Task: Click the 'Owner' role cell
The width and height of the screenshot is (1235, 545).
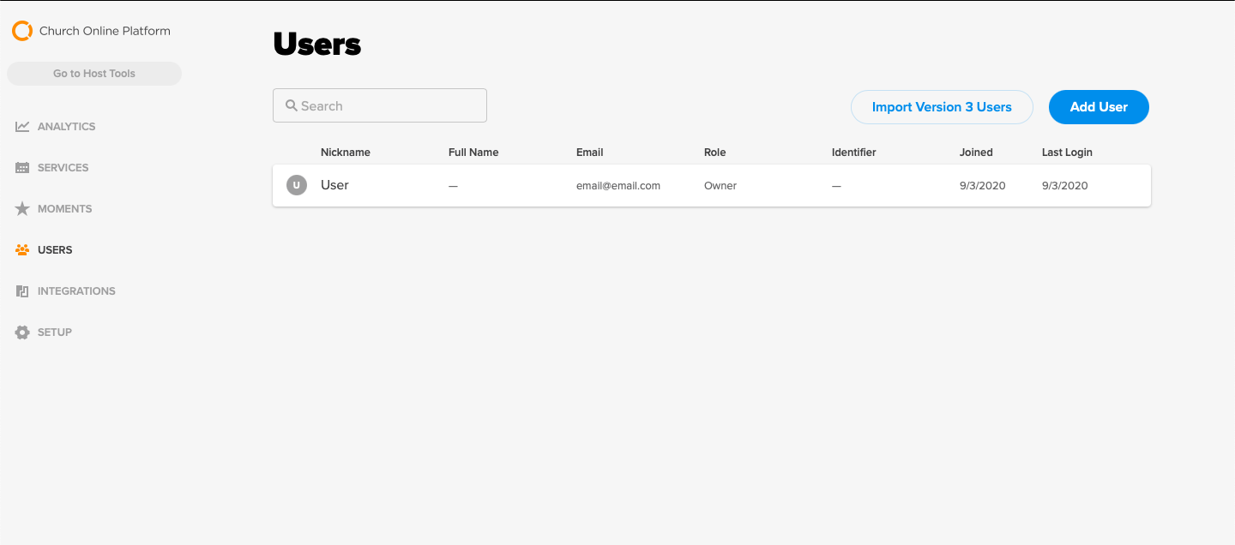Action: pos(720,186)
